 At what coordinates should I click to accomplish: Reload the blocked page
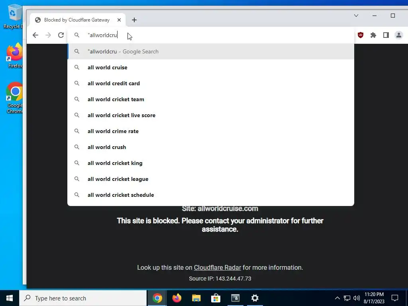61,35
